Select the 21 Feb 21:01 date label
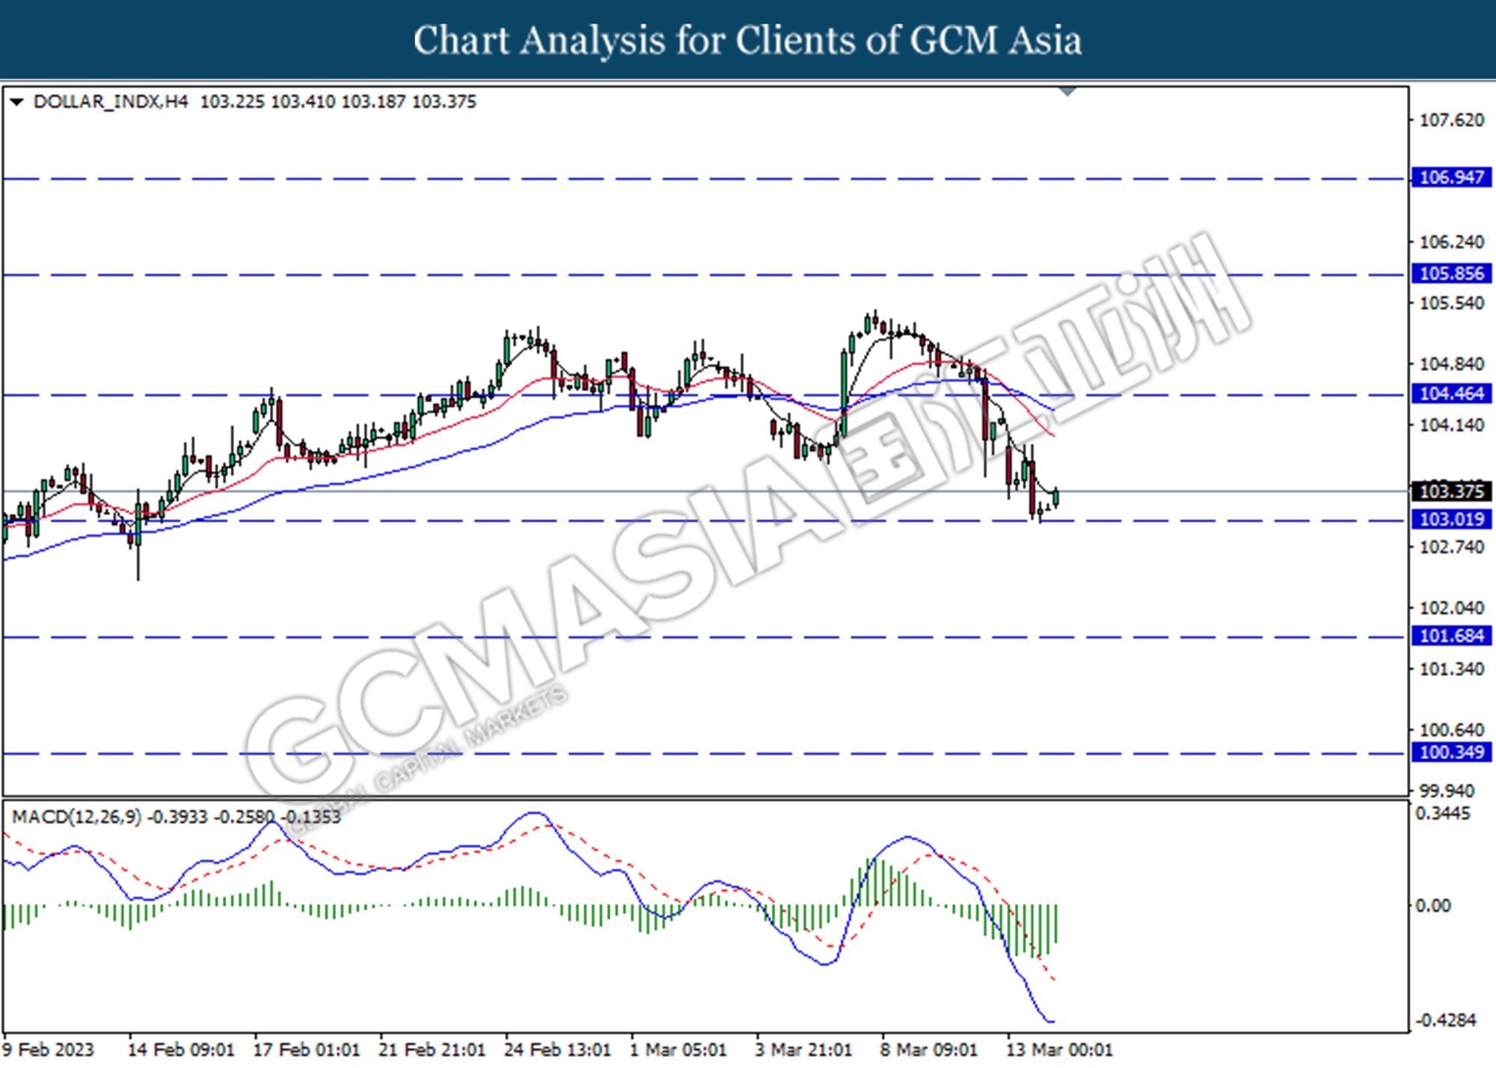The image size is (1496, 1068). click(x=432, y=1050)
